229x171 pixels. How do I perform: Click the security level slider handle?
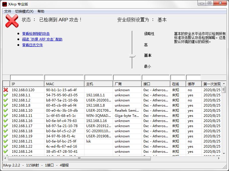tap(132, 56)
